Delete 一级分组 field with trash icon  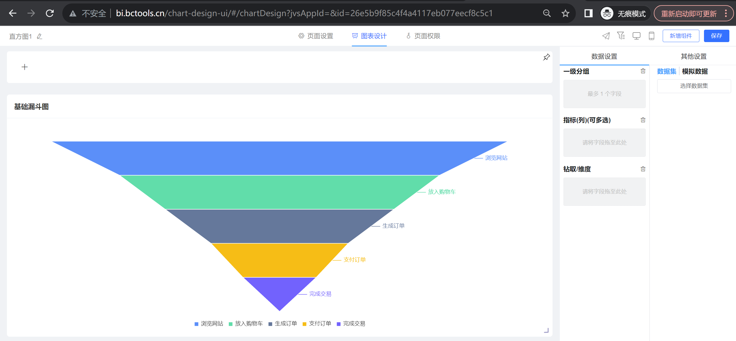(x=643, y=71)
